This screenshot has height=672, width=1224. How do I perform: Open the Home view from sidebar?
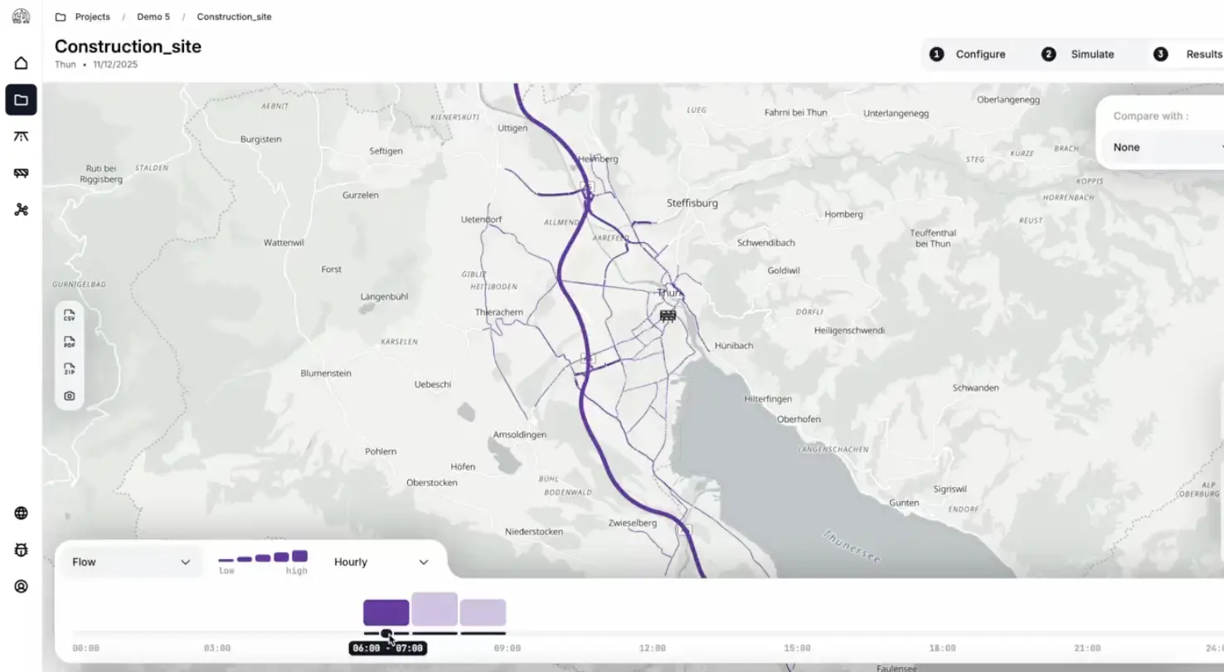point(21,62)
